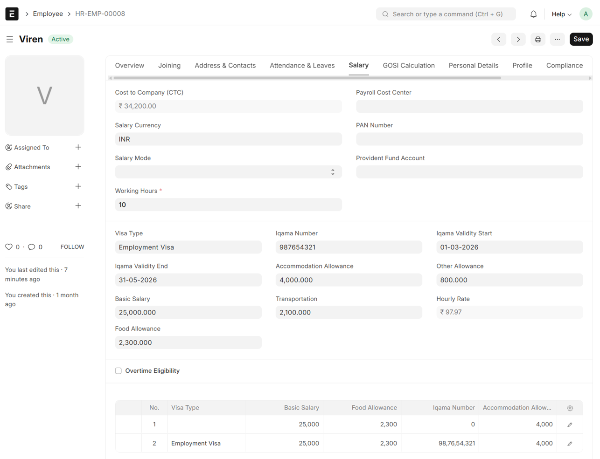Screen dimensions: 600x459
Task: Go to previous employee record
Action: [499, 39]
